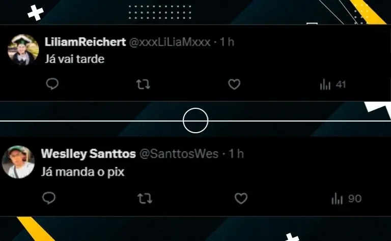This screenshot has width=391, height=241.
Task: Open timestamp "1 h" on Weslley's tweet
Action: point(236,154)
